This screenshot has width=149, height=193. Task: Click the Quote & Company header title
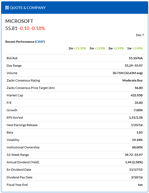coord(28,8)
